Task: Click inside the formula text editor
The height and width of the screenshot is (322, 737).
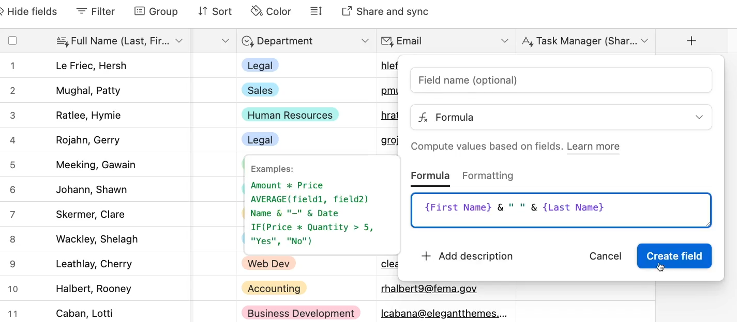Action: [x=561, y=210]
